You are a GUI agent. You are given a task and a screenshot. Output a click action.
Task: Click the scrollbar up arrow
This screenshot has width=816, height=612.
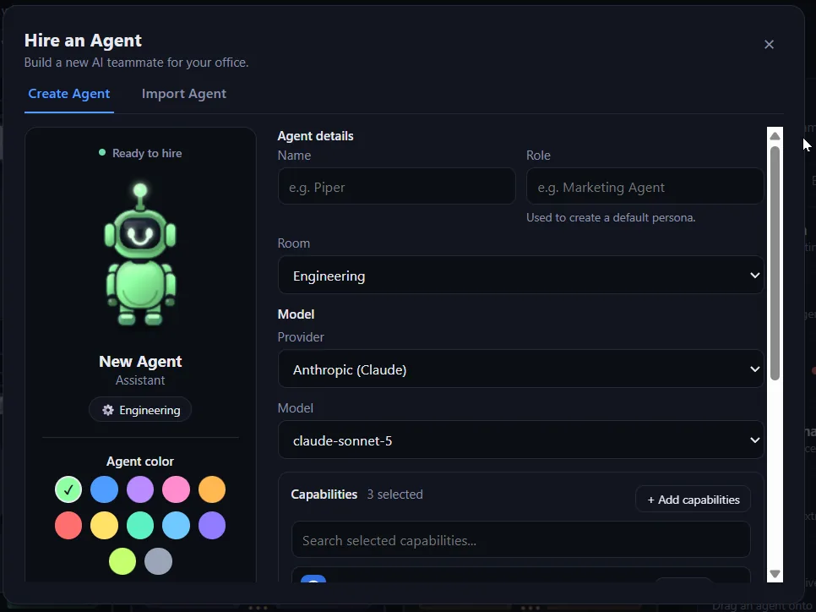point(775,136)
